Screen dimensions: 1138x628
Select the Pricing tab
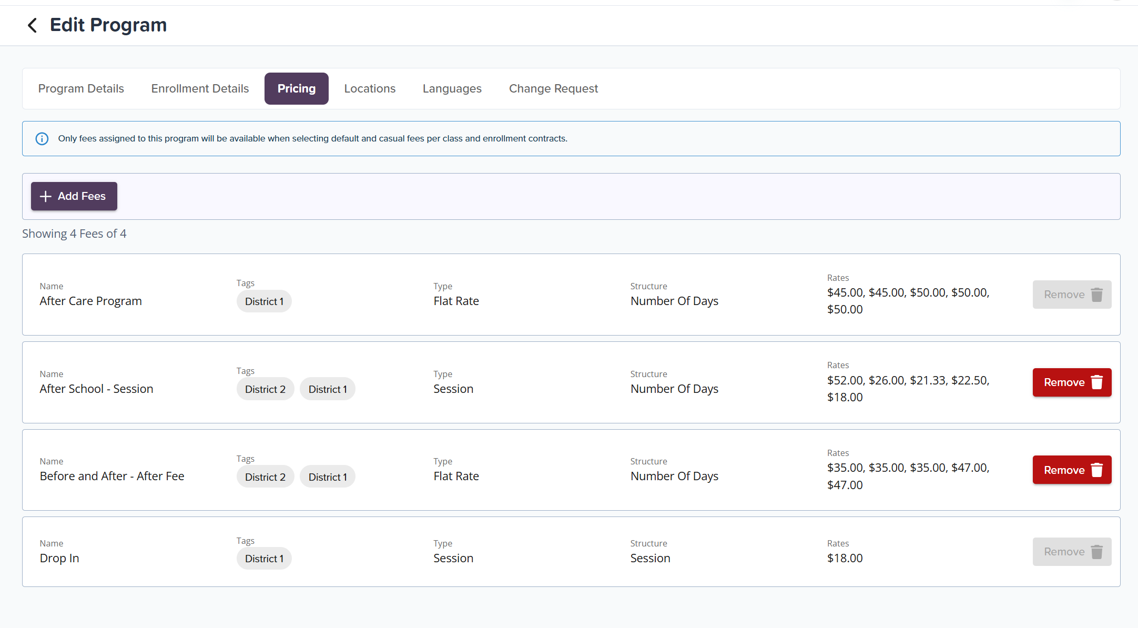tap(297, 88)
